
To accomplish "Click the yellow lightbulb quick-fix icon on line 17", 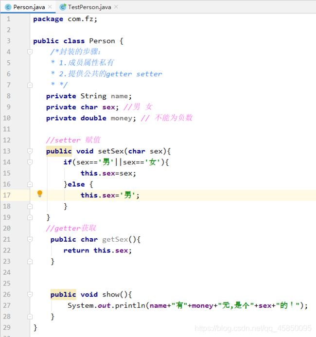I will click(x=40, y=194).
